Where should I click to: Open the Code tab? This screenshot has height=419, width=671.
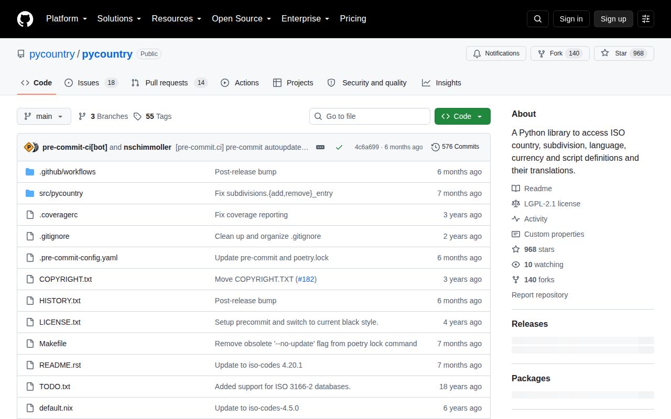[37, 83]
